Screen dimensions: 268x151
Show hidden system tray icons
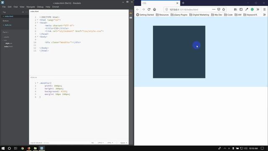coord(225,148)
